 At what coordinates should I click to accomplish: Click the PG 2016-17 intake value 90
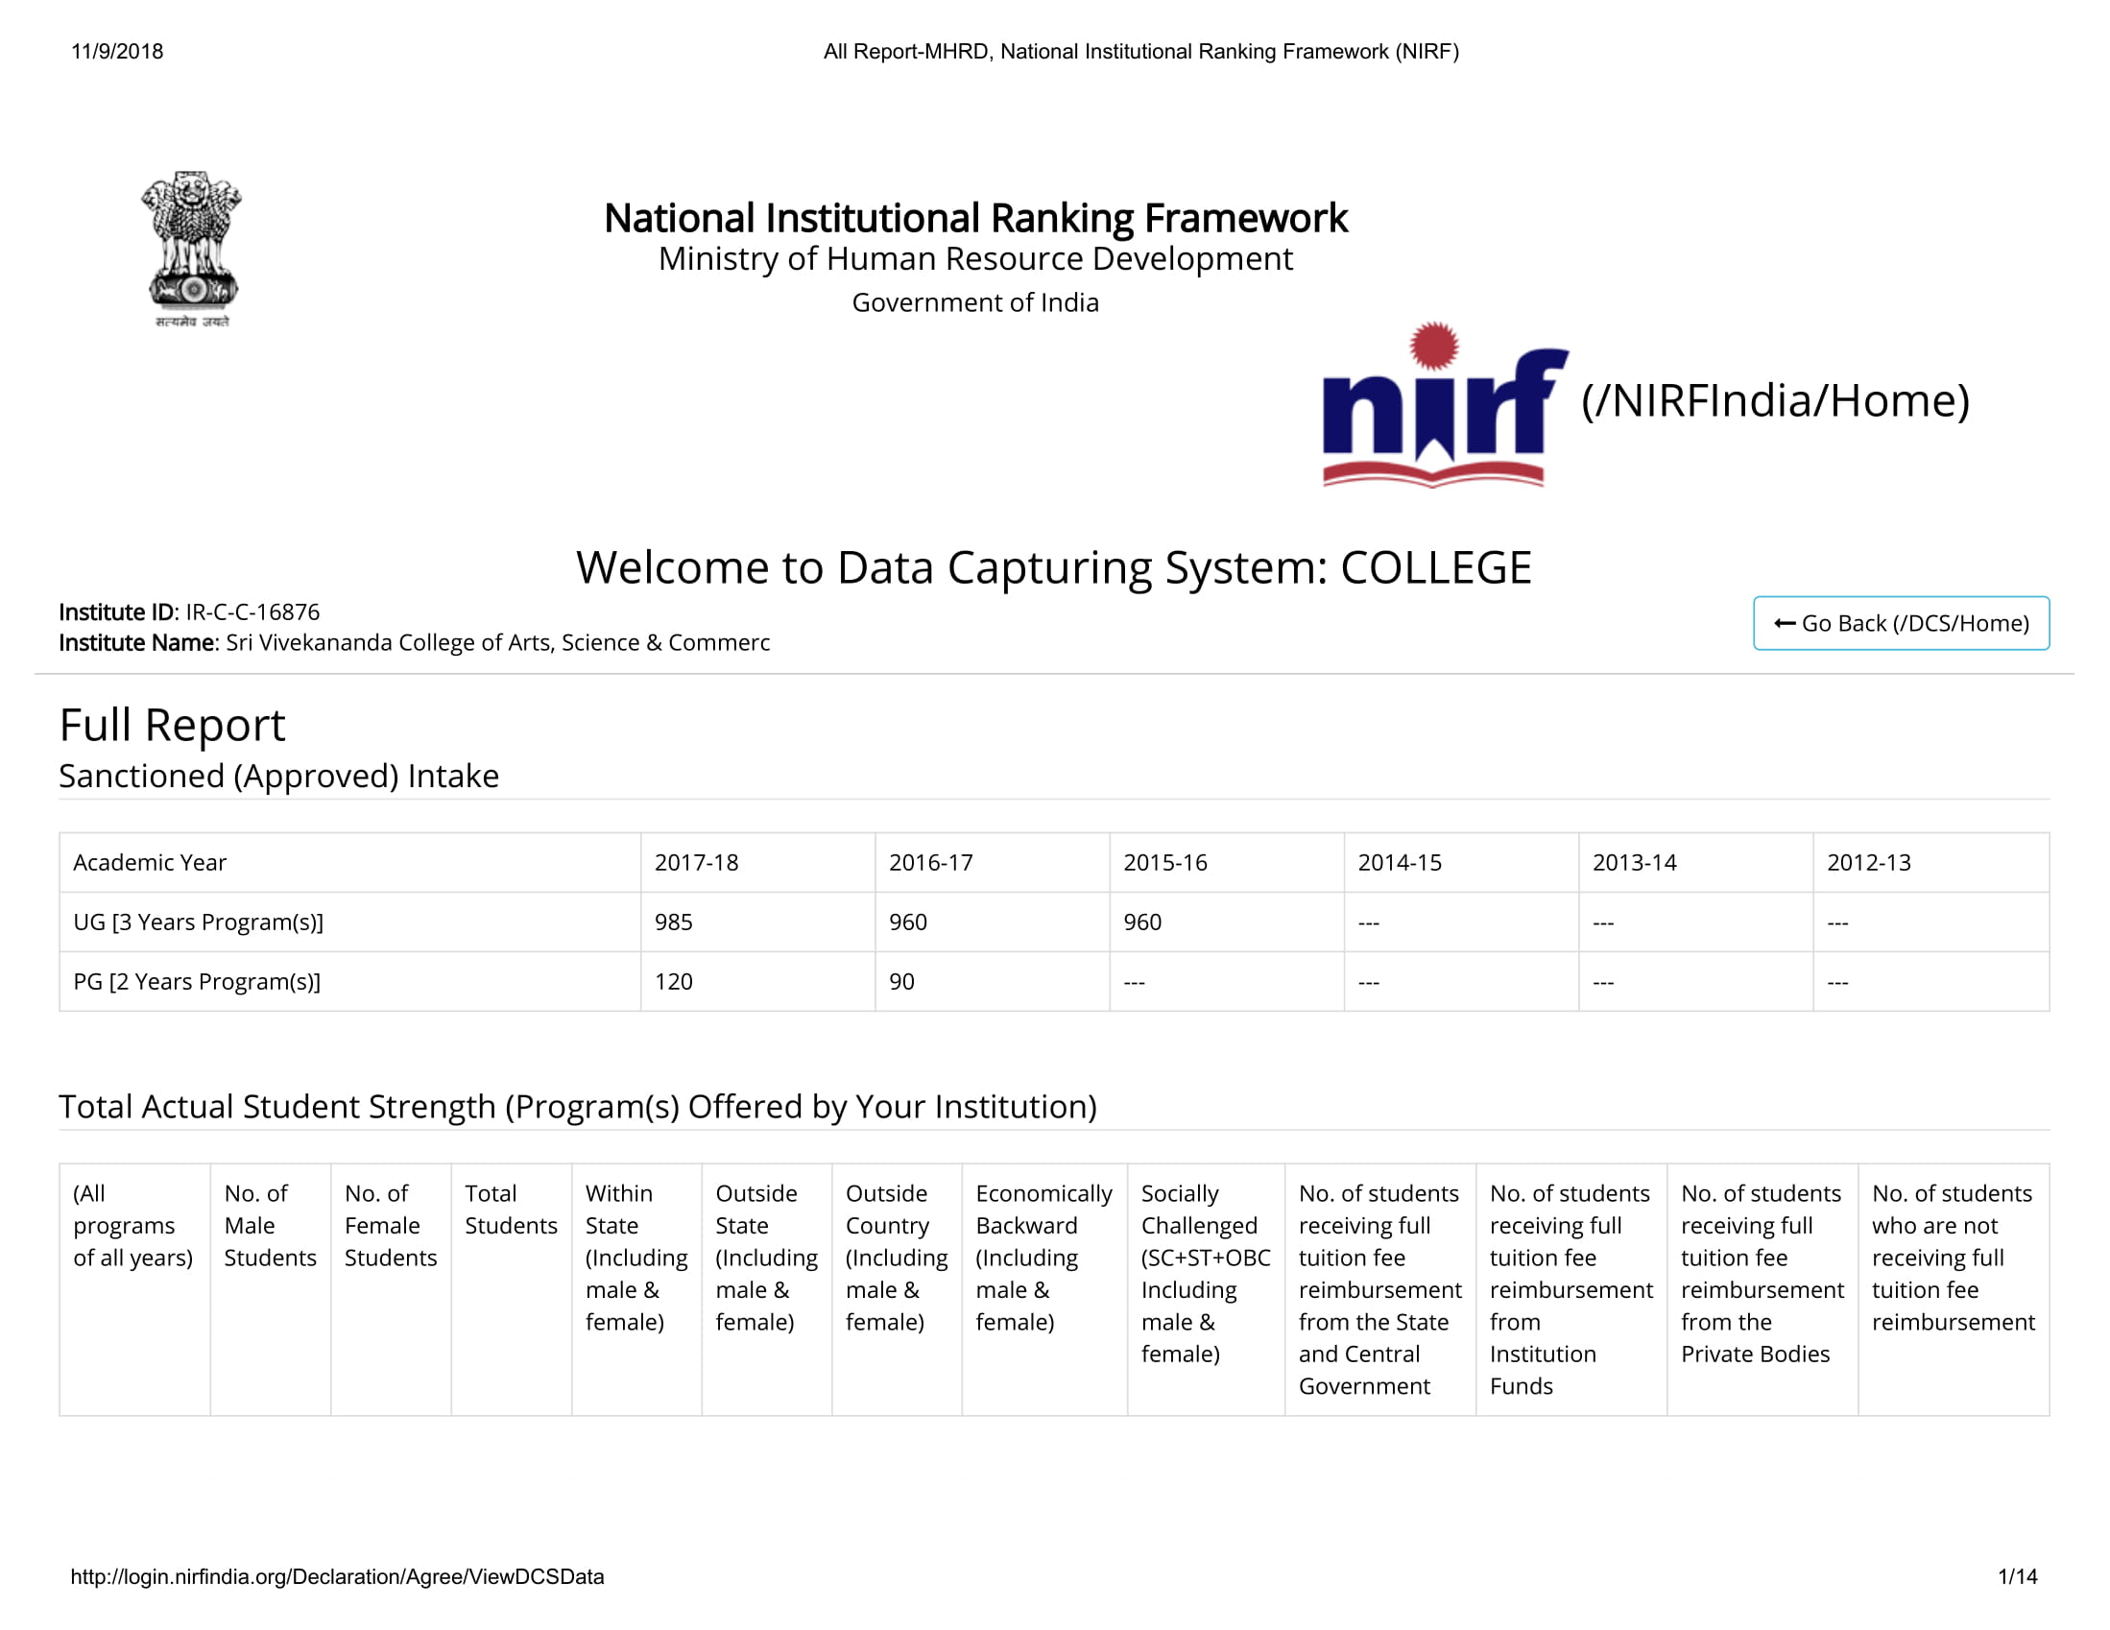point(901,982)
